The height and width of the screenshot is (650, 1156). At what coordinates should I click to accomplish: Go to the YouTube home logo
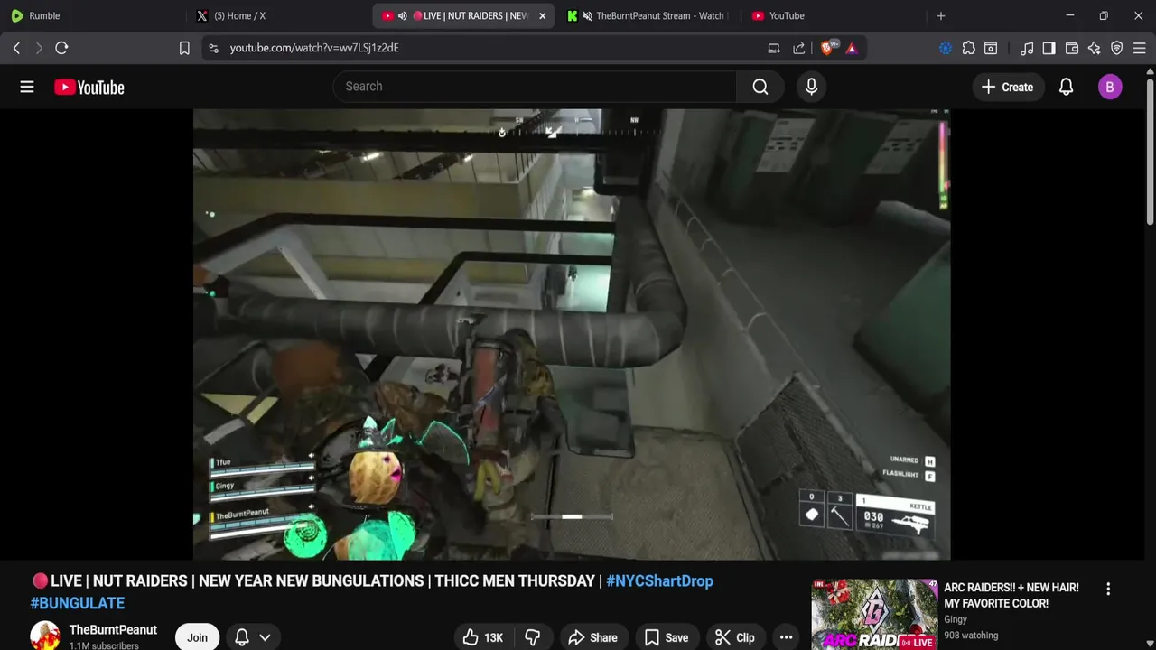pos(89,87)
